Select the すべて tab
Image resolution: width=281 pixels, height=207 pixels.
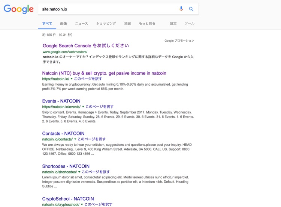tap(47, 23)
